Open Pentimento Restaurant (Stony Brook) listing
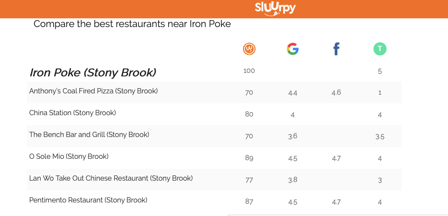The width and height of the screenshot is (448, 216). point(88,200)
